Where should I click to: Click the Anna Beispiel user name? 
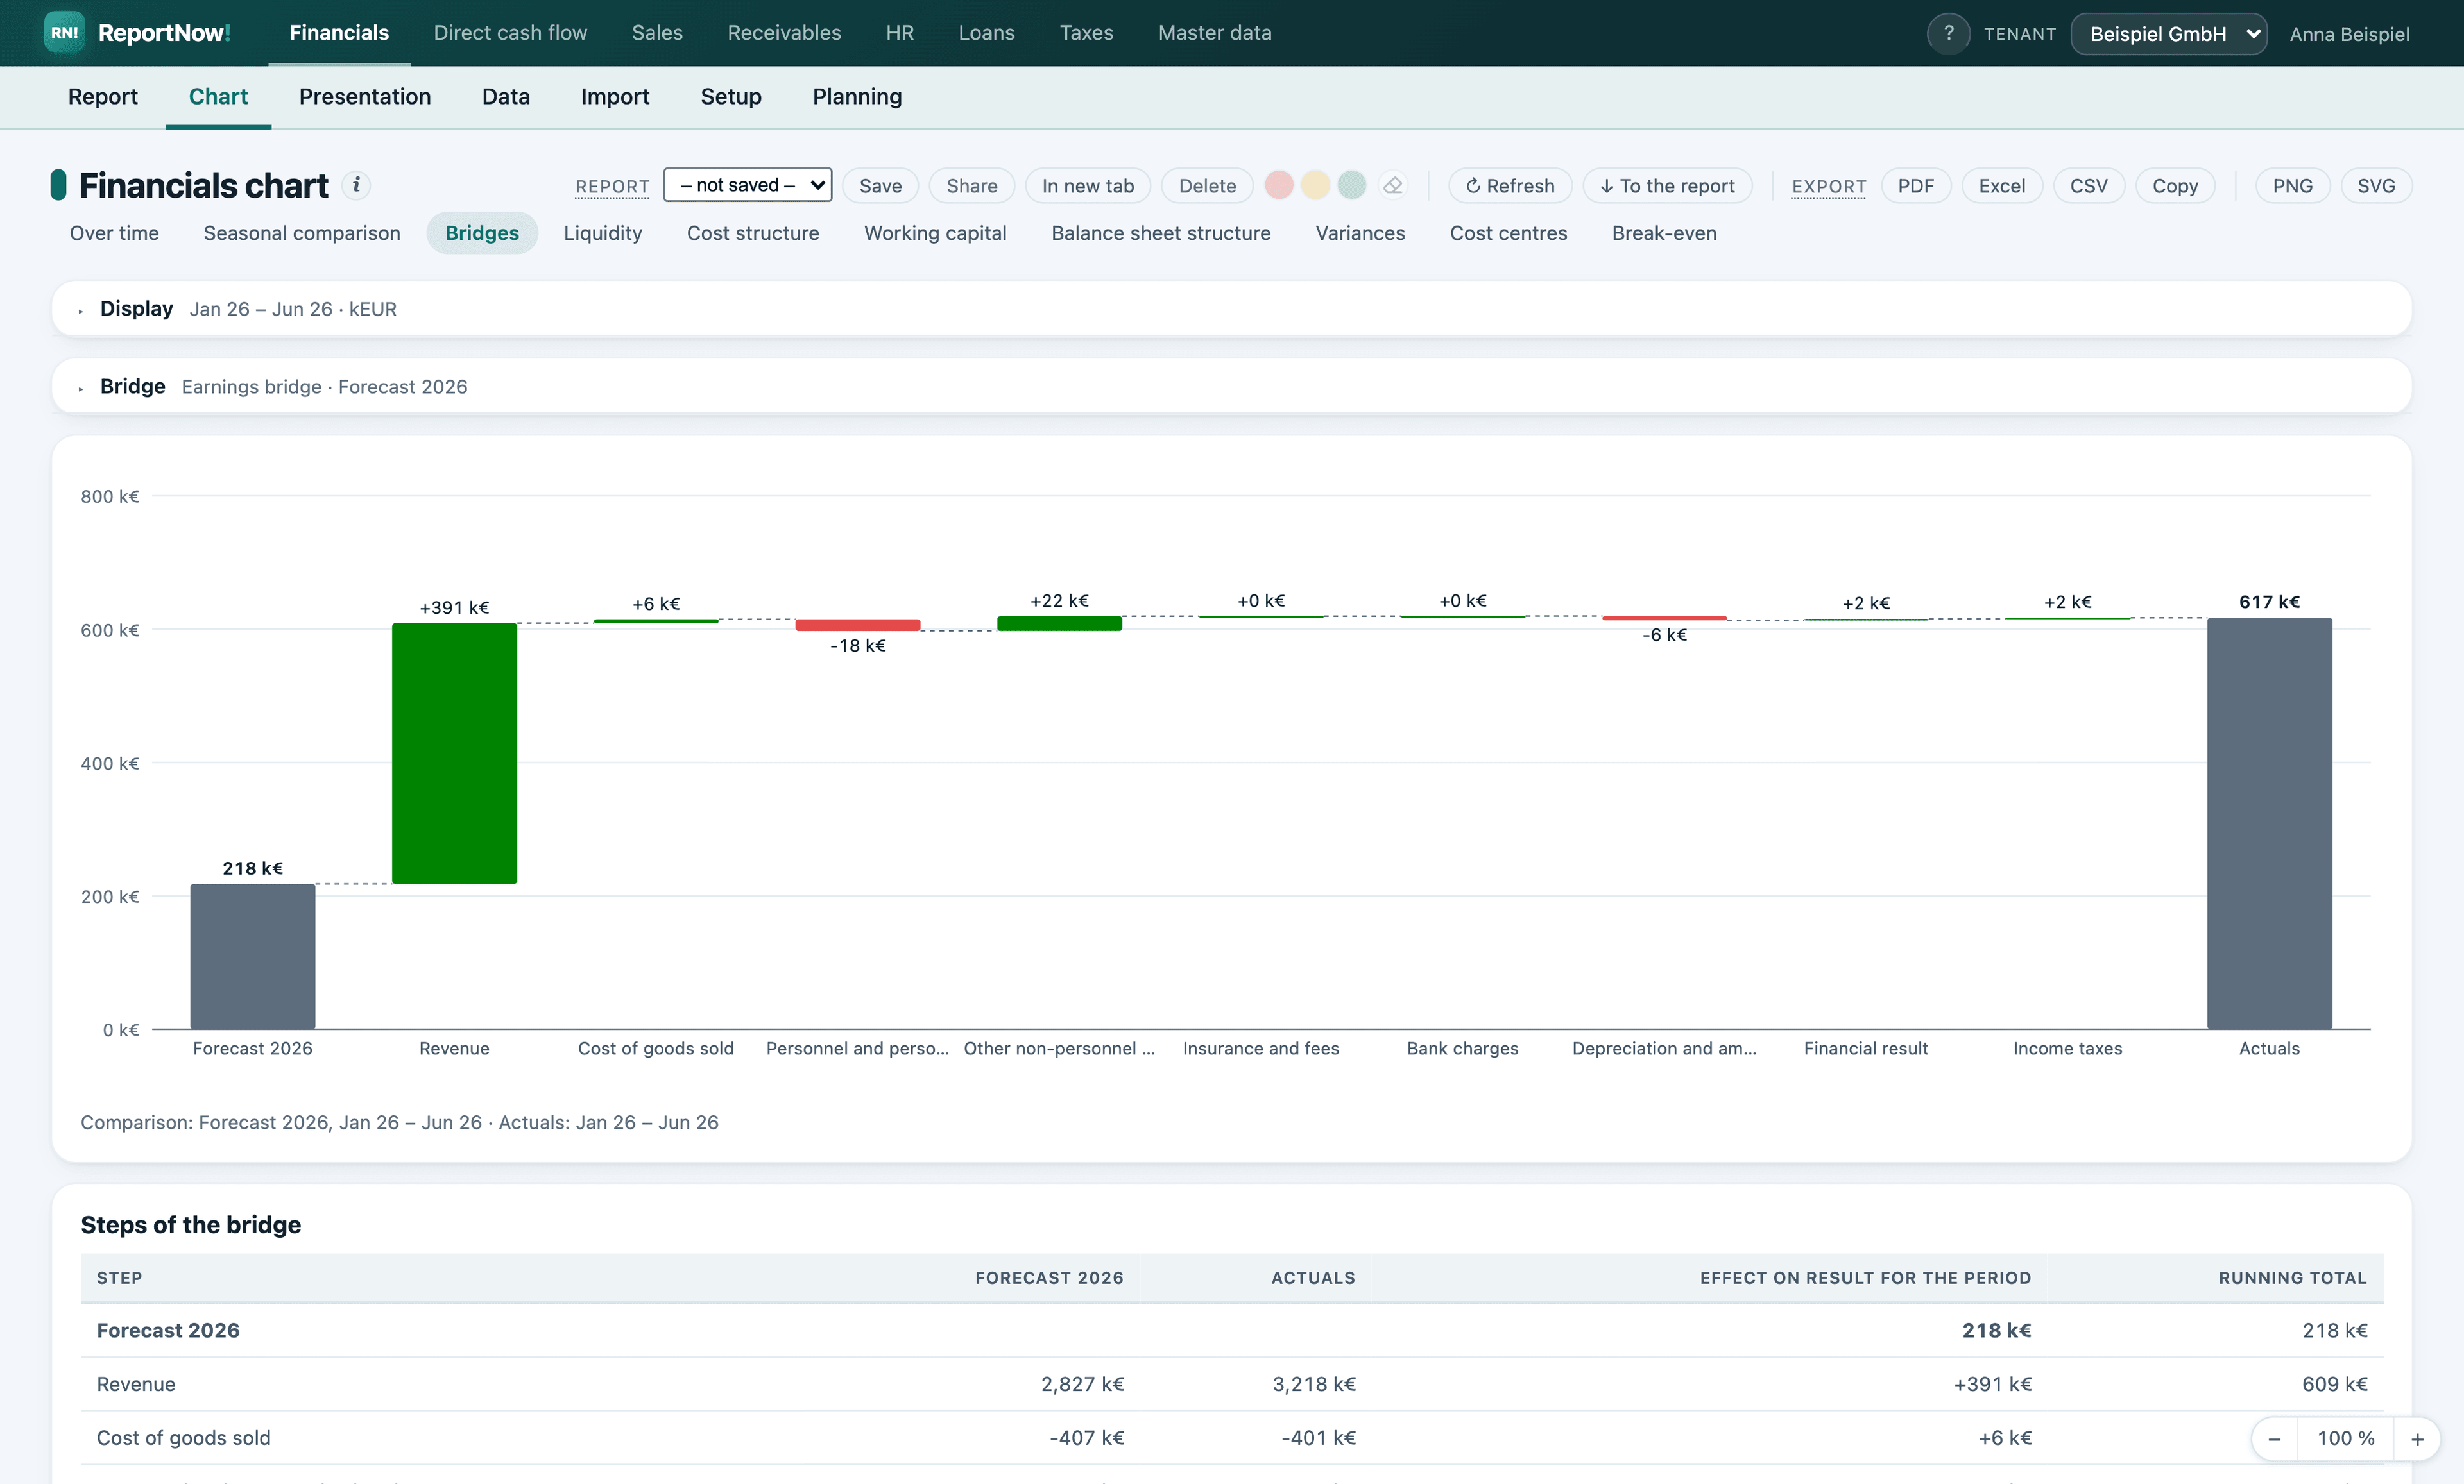2349,34
